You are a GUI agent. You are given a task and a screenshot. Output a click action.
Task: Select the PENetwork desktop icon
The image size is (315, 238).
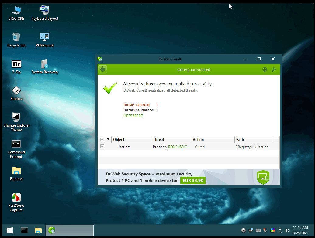(45, 40)
